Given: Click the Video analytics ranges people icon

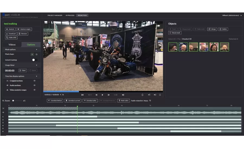Looking at the screenshot, I should click(x=7, y=90).
